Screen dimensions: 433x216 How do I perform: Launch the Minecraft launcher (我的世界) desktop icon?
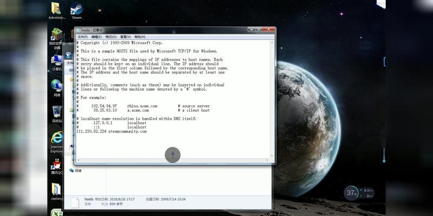[57, 38]
